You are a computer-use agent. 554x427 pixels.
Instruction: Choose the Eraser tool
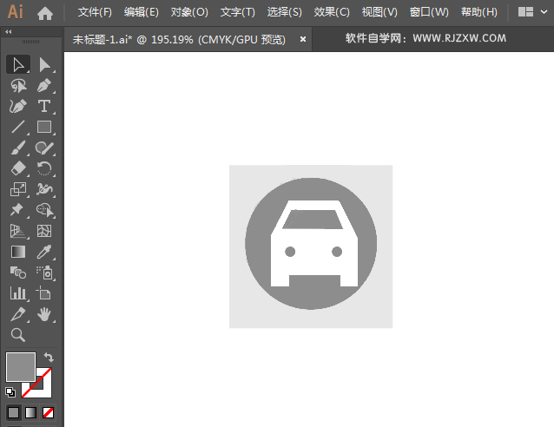coord(18,168)
